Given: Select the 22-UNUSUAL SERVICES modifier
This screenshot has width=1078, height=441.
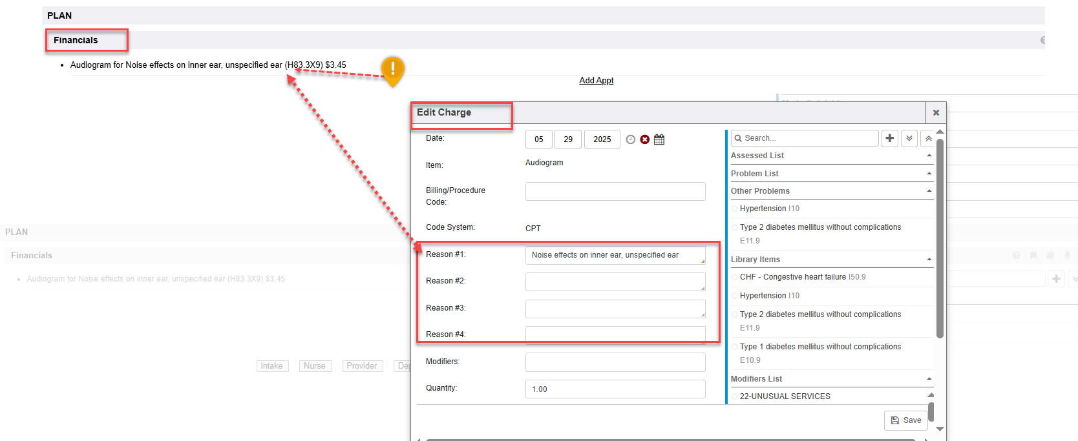Looking at the screenshot, I should [x=735, y=396].
